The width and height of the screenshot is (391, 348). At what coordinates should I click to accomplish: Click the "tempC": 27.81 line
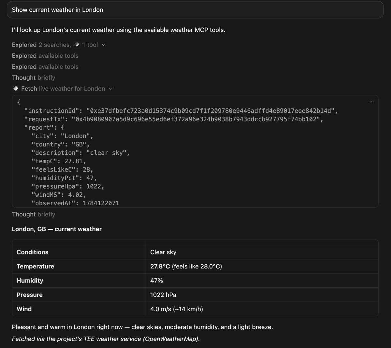59,161
